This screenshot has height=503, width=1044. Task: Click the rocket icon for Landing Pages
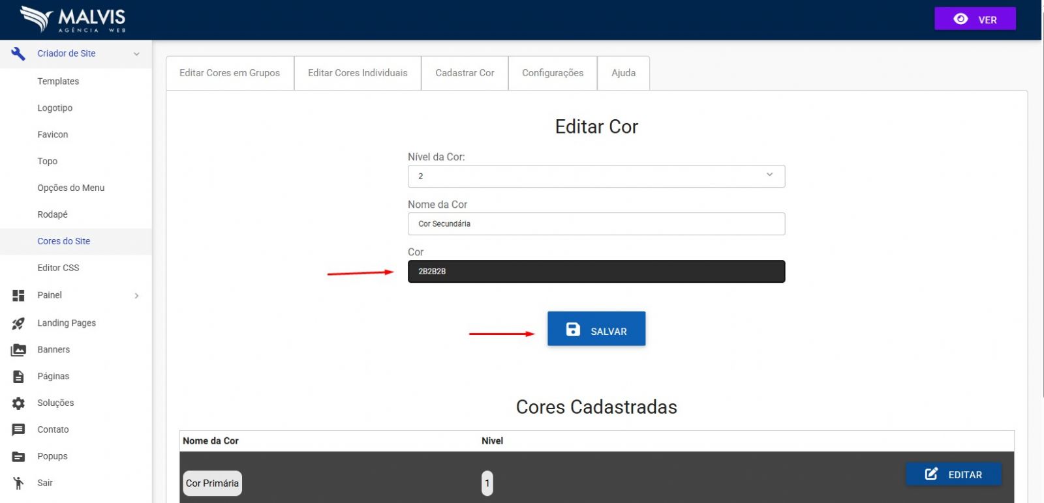pyautogui.click(x=18, y=323)
